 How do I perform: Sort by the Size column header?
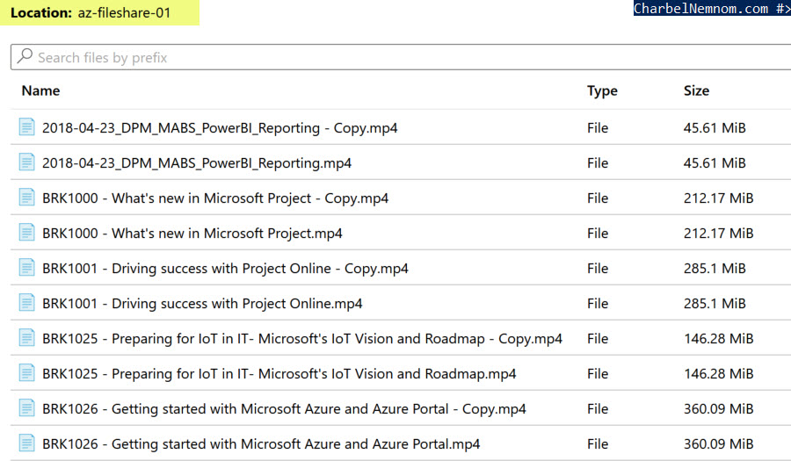point(696,90)
